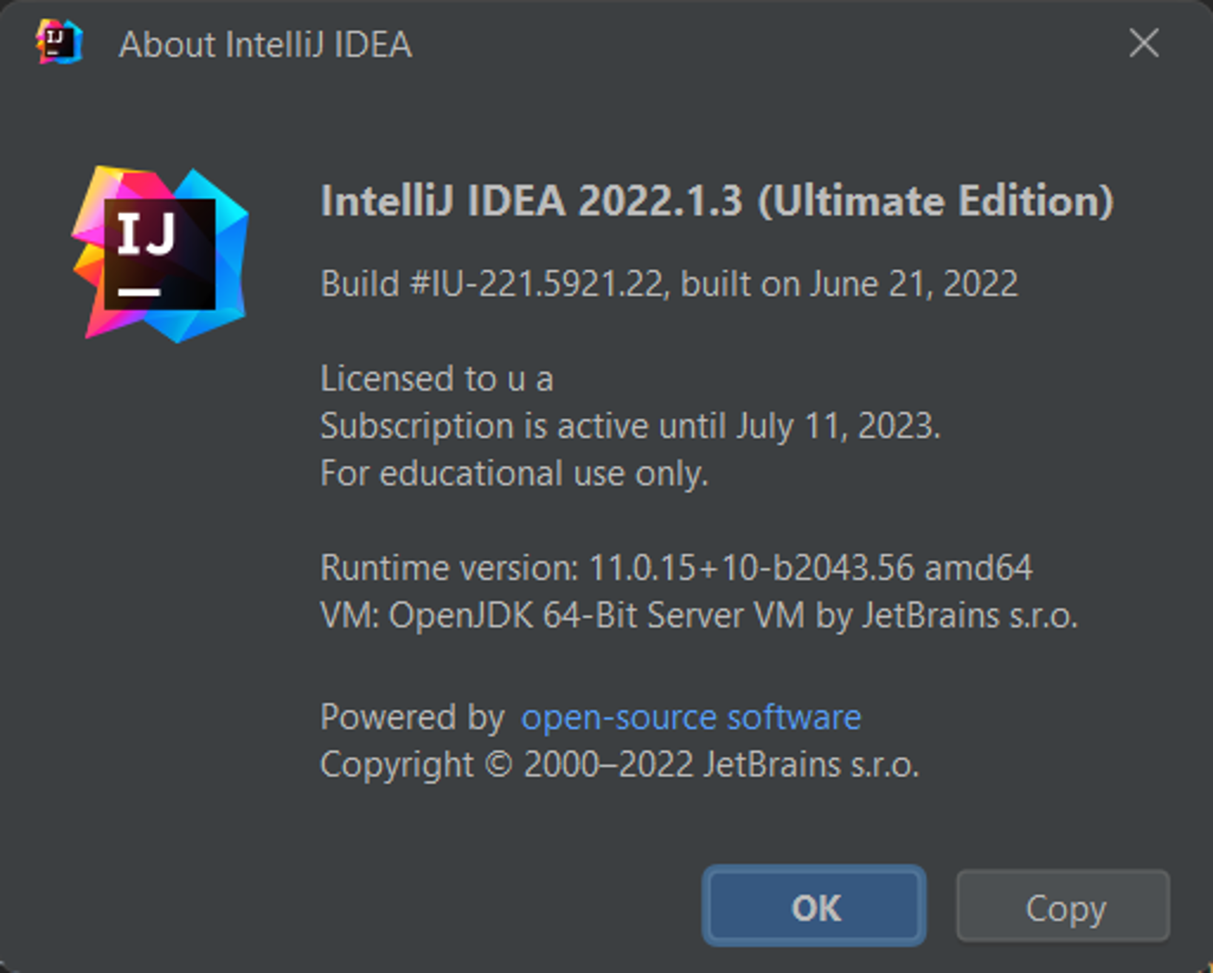
Task: Select the Build #IU-221.5921.22 line
Action: click(x=669, y=284)
